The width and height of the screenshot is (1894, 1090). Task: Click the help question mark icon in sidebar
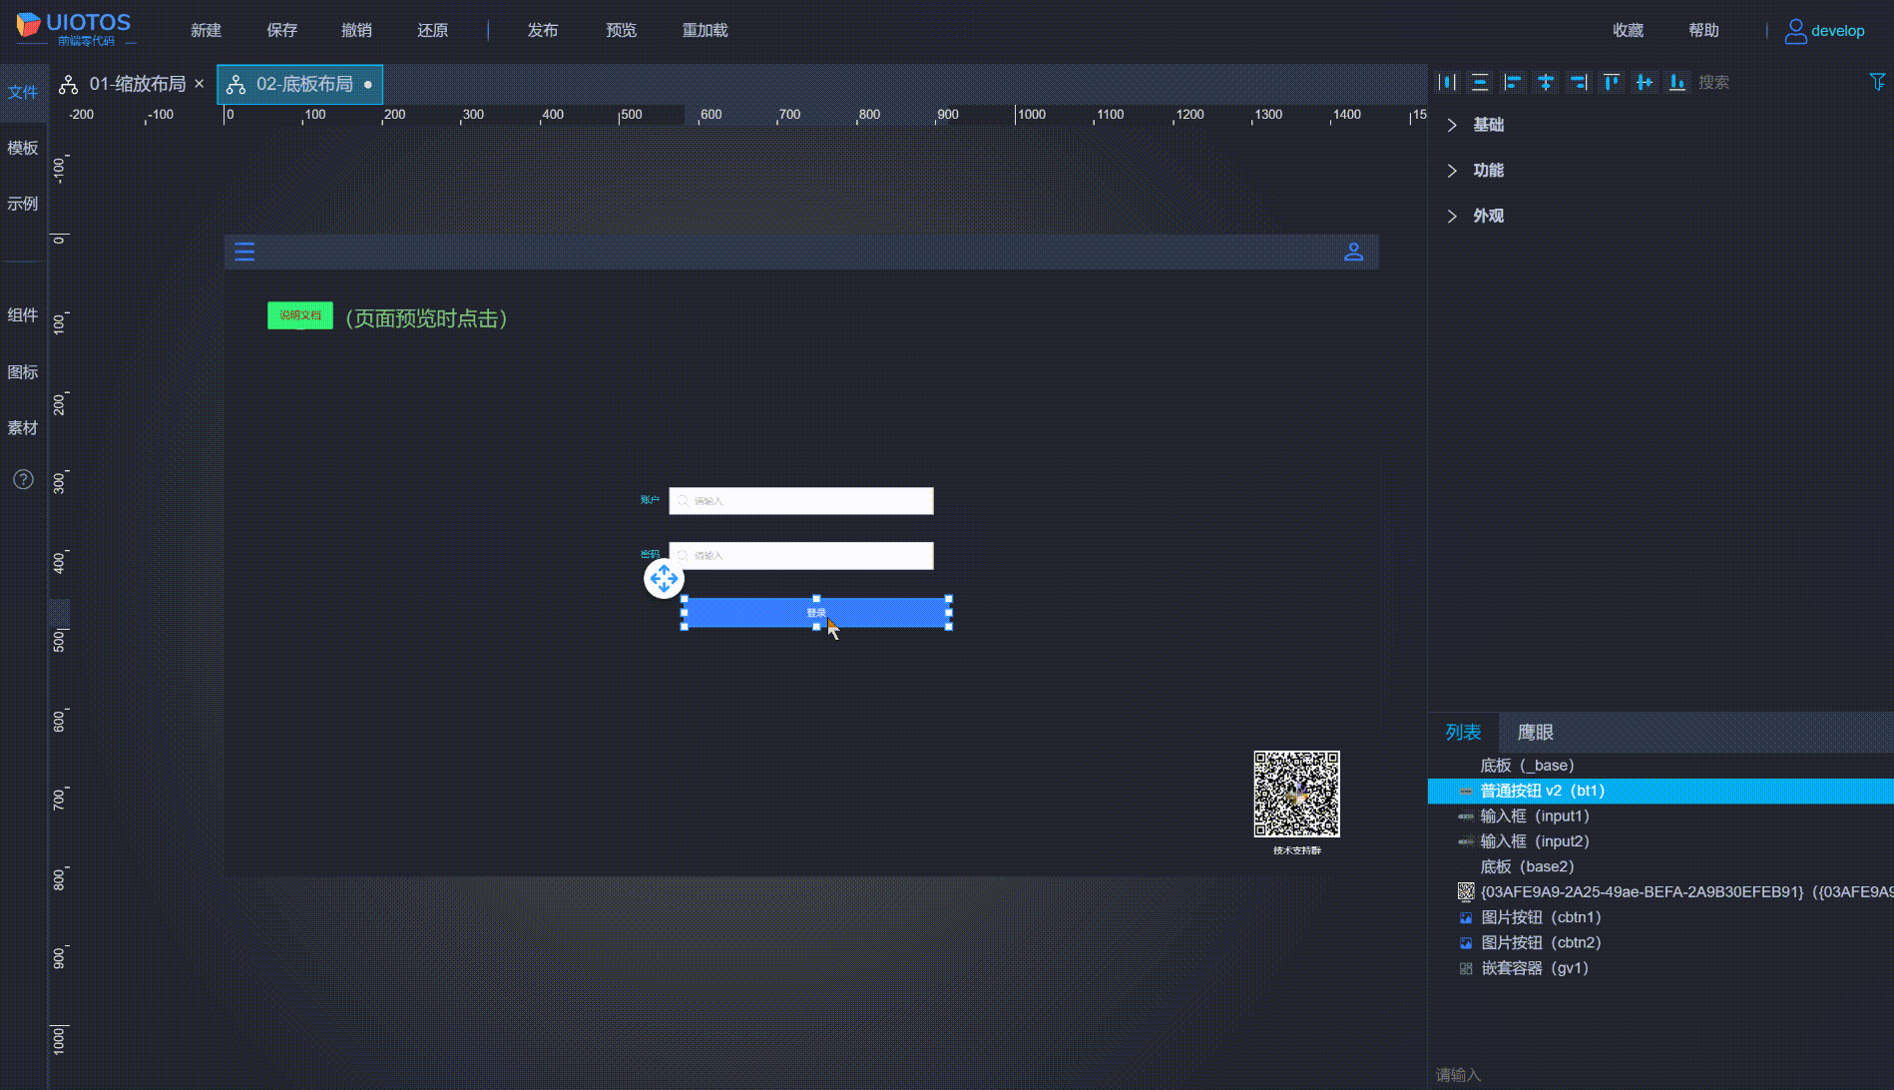click(23, 480)
